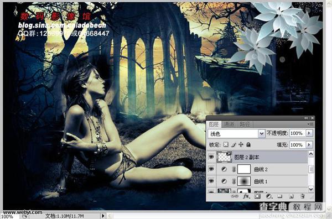Select layer name 图层 2 副本
Screen dimensions: 332x219
tap(246, 157)
